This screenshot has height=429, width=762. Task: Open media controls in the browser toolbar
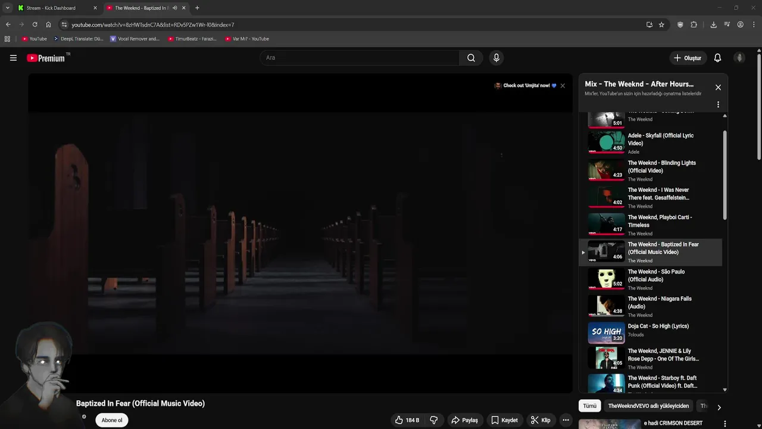tap(727, 24)
